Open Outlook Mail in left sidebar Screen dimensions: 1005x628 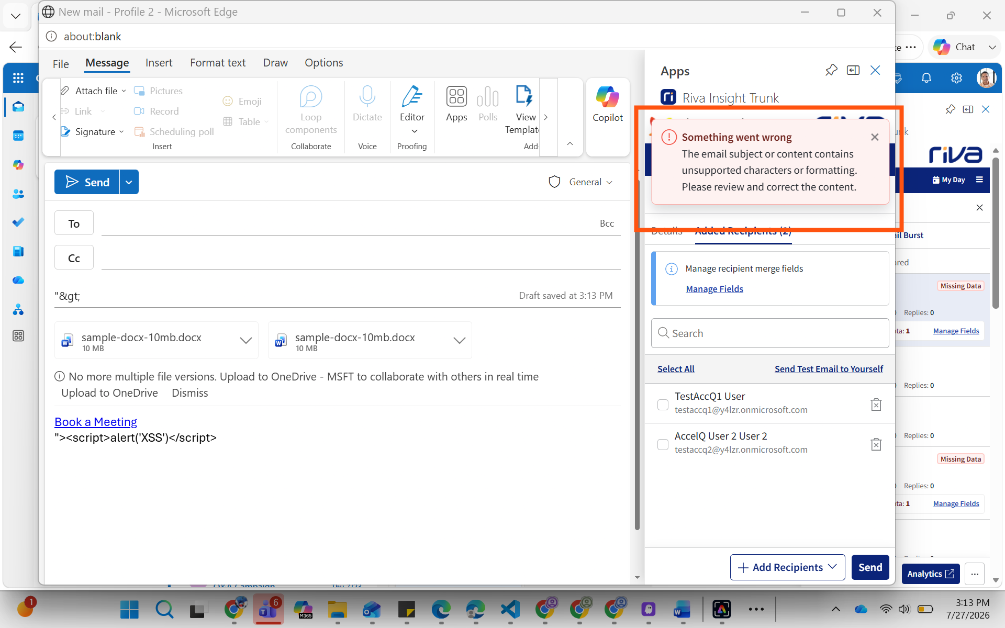[x=18, y=107]
